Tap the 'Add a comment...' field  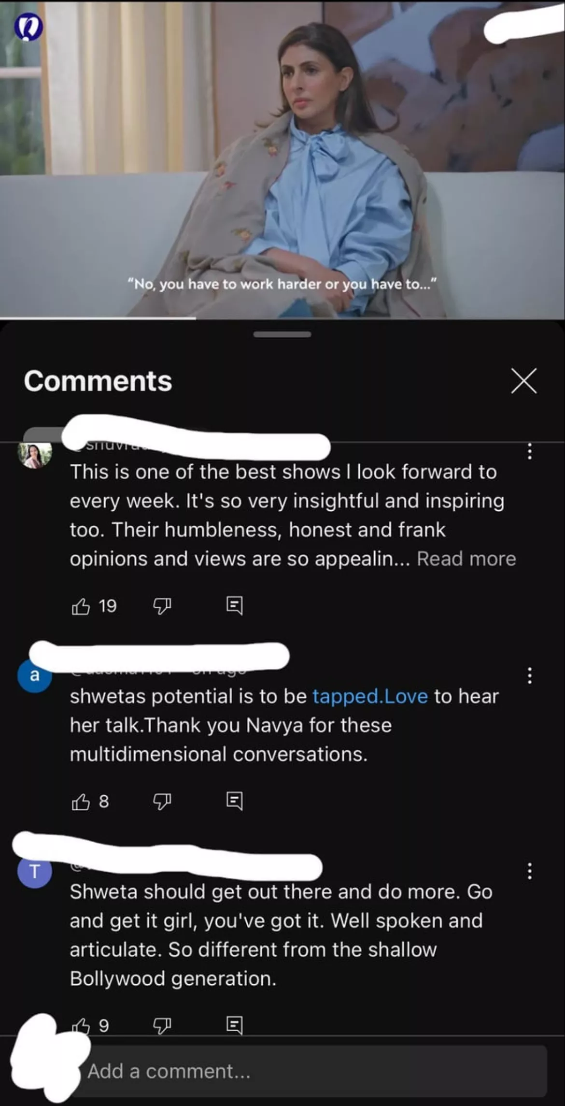[313, 1071]
